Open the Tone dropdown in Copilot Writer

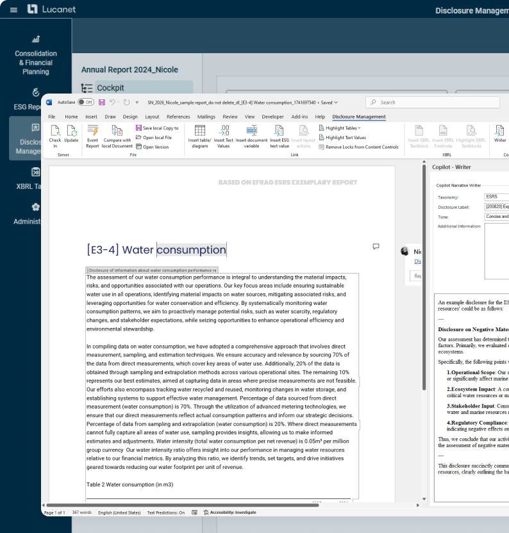pyautogui.click(x=496, y=217)
